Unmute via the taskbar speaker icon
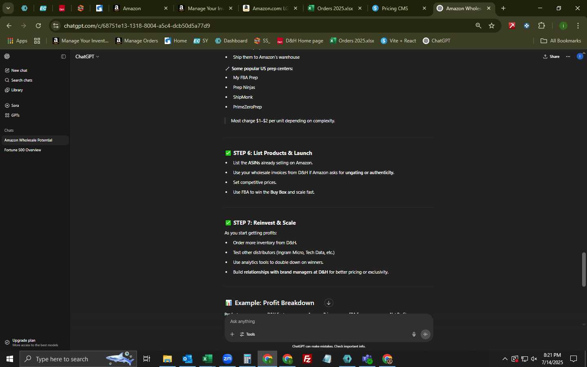 click(534, 359)
